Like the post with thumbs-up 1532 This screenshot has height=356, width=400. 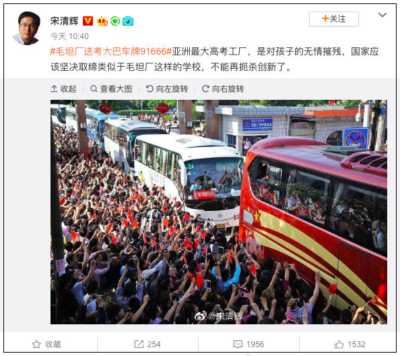[349, 345]
